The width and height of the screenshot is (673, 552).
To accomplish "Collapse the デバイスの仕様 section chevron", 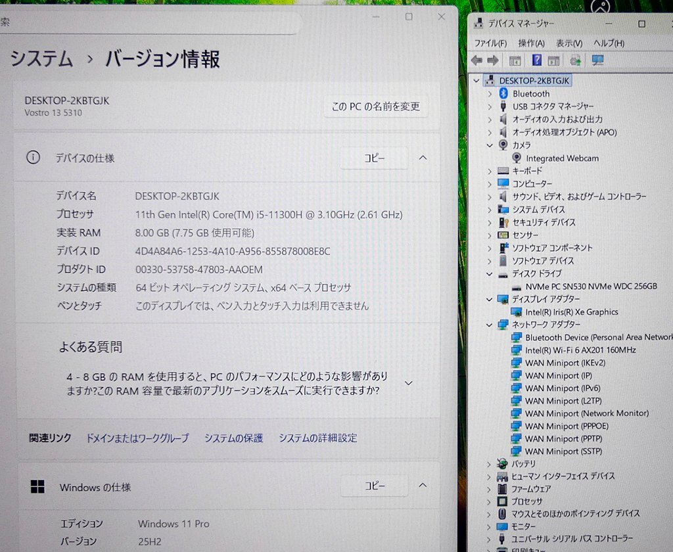I will 423,158.
